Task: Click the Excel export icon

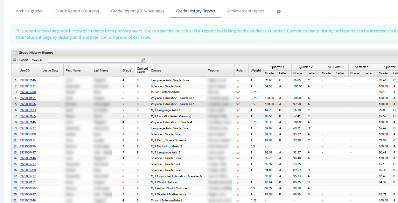Action: (15, 60)
